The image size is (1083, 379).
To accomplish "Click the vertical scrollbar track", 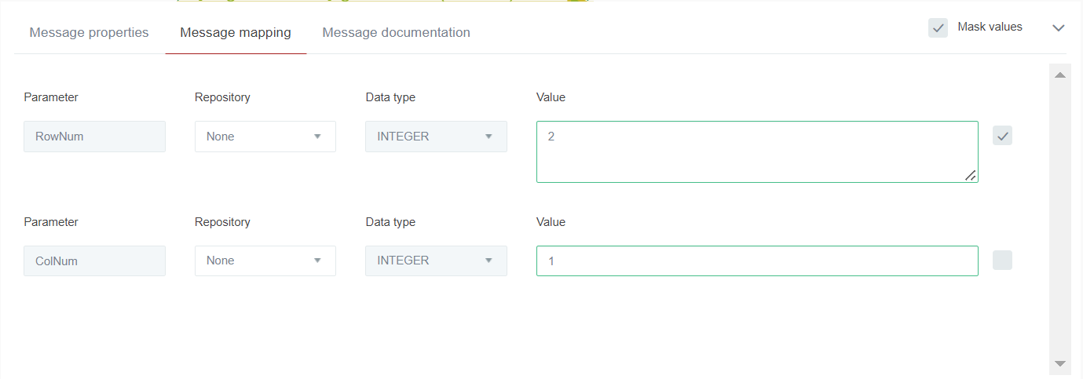I will [1059, 220].
